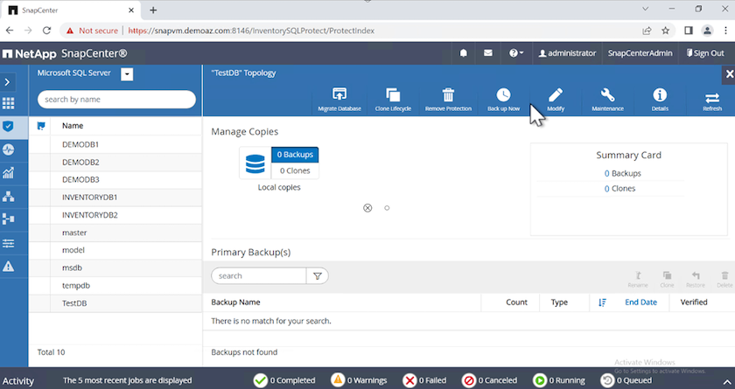The height and width of the screenshot is (389, 735).
Task: Open the Monitor pulse icon in sidebar
Action: pos(9,149)
